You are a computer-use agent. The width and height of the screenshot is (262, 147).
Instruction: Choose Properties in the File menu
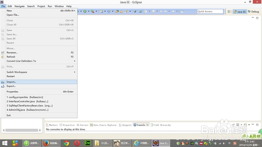(39, 92)
